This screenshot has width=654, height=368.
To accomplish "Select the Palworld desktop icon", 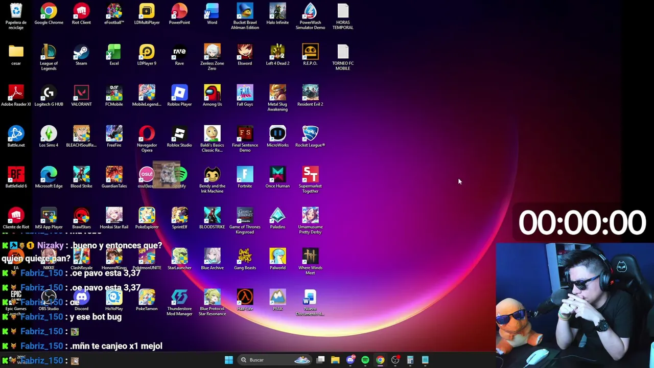I will click(x=277, y=260).
